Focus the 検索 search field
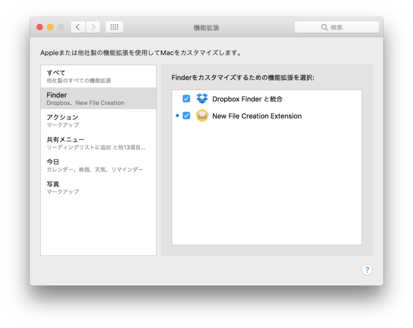Viewport: 413px width, 328px height. pyautogui.click(x=337, y=27)
